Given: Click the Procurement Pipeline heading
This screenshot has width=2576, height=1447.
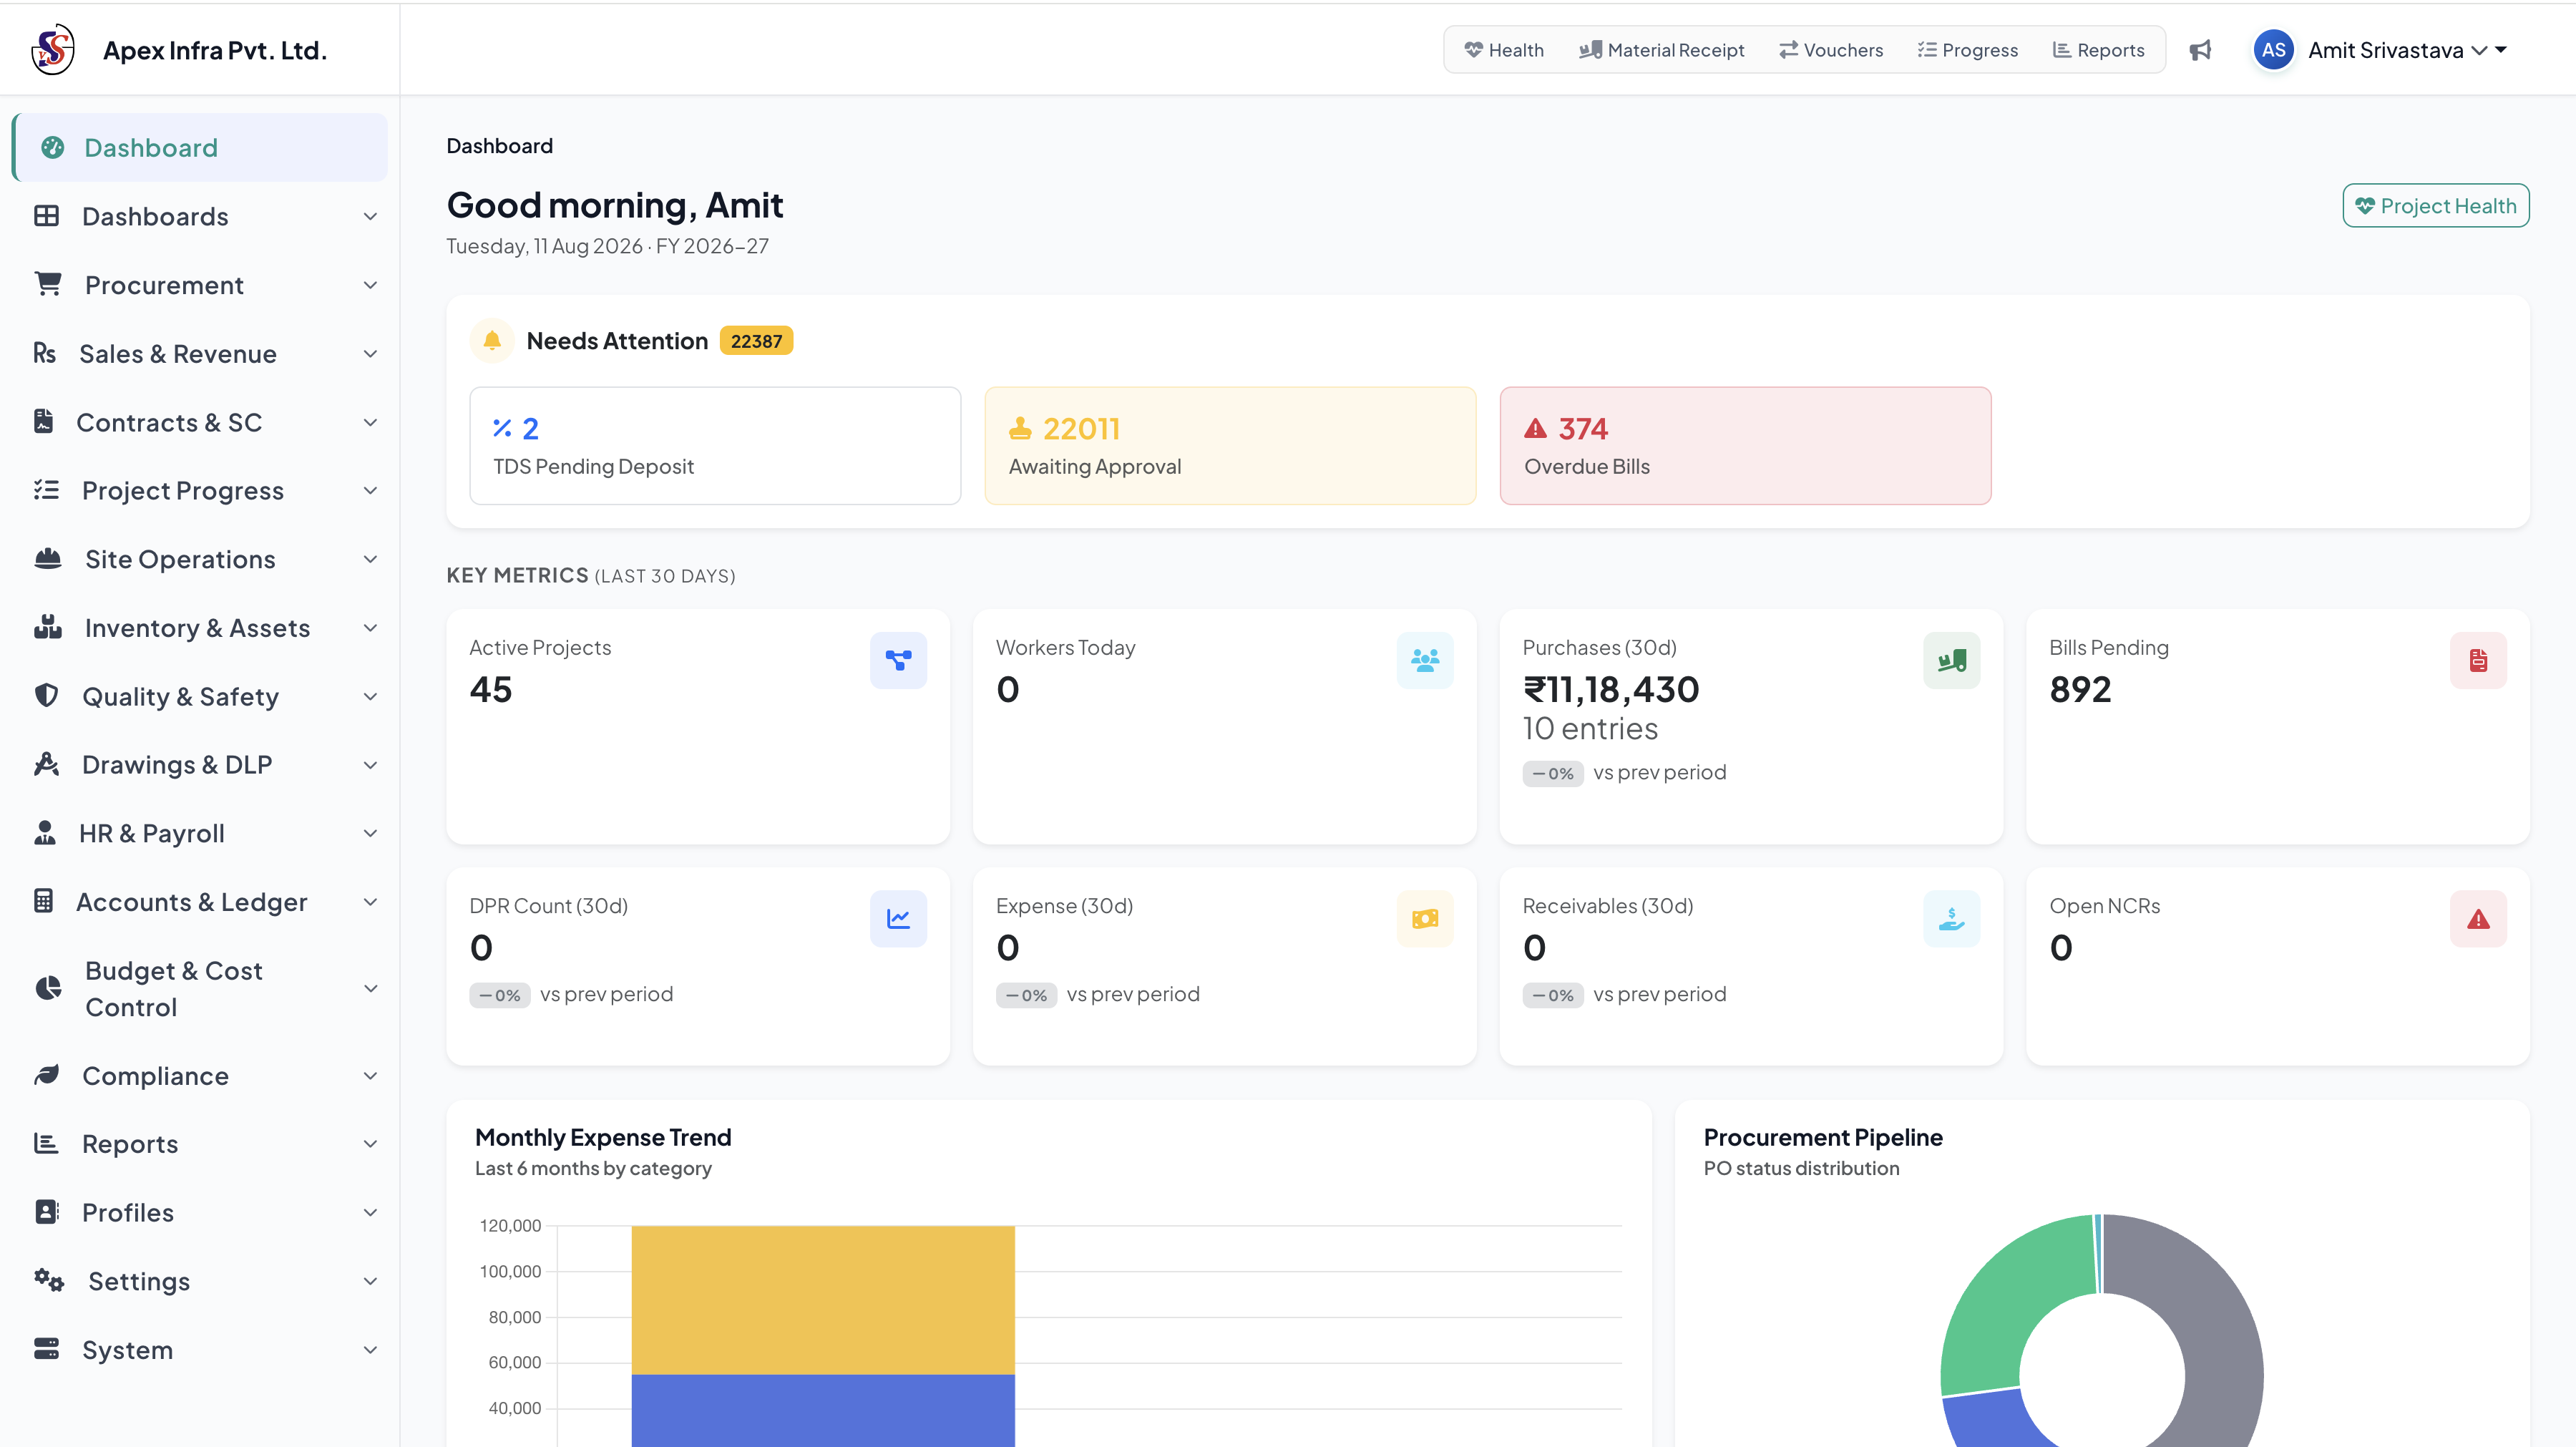Looking at the screenshot, I should pos(1823,1137).
